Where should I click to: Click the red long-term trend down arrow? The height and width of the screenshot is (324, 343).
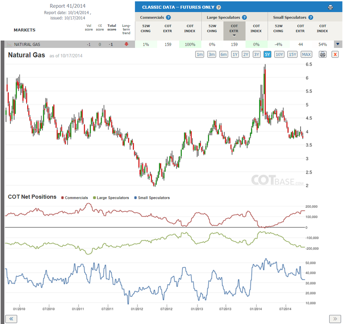click(x=126, y=44)
